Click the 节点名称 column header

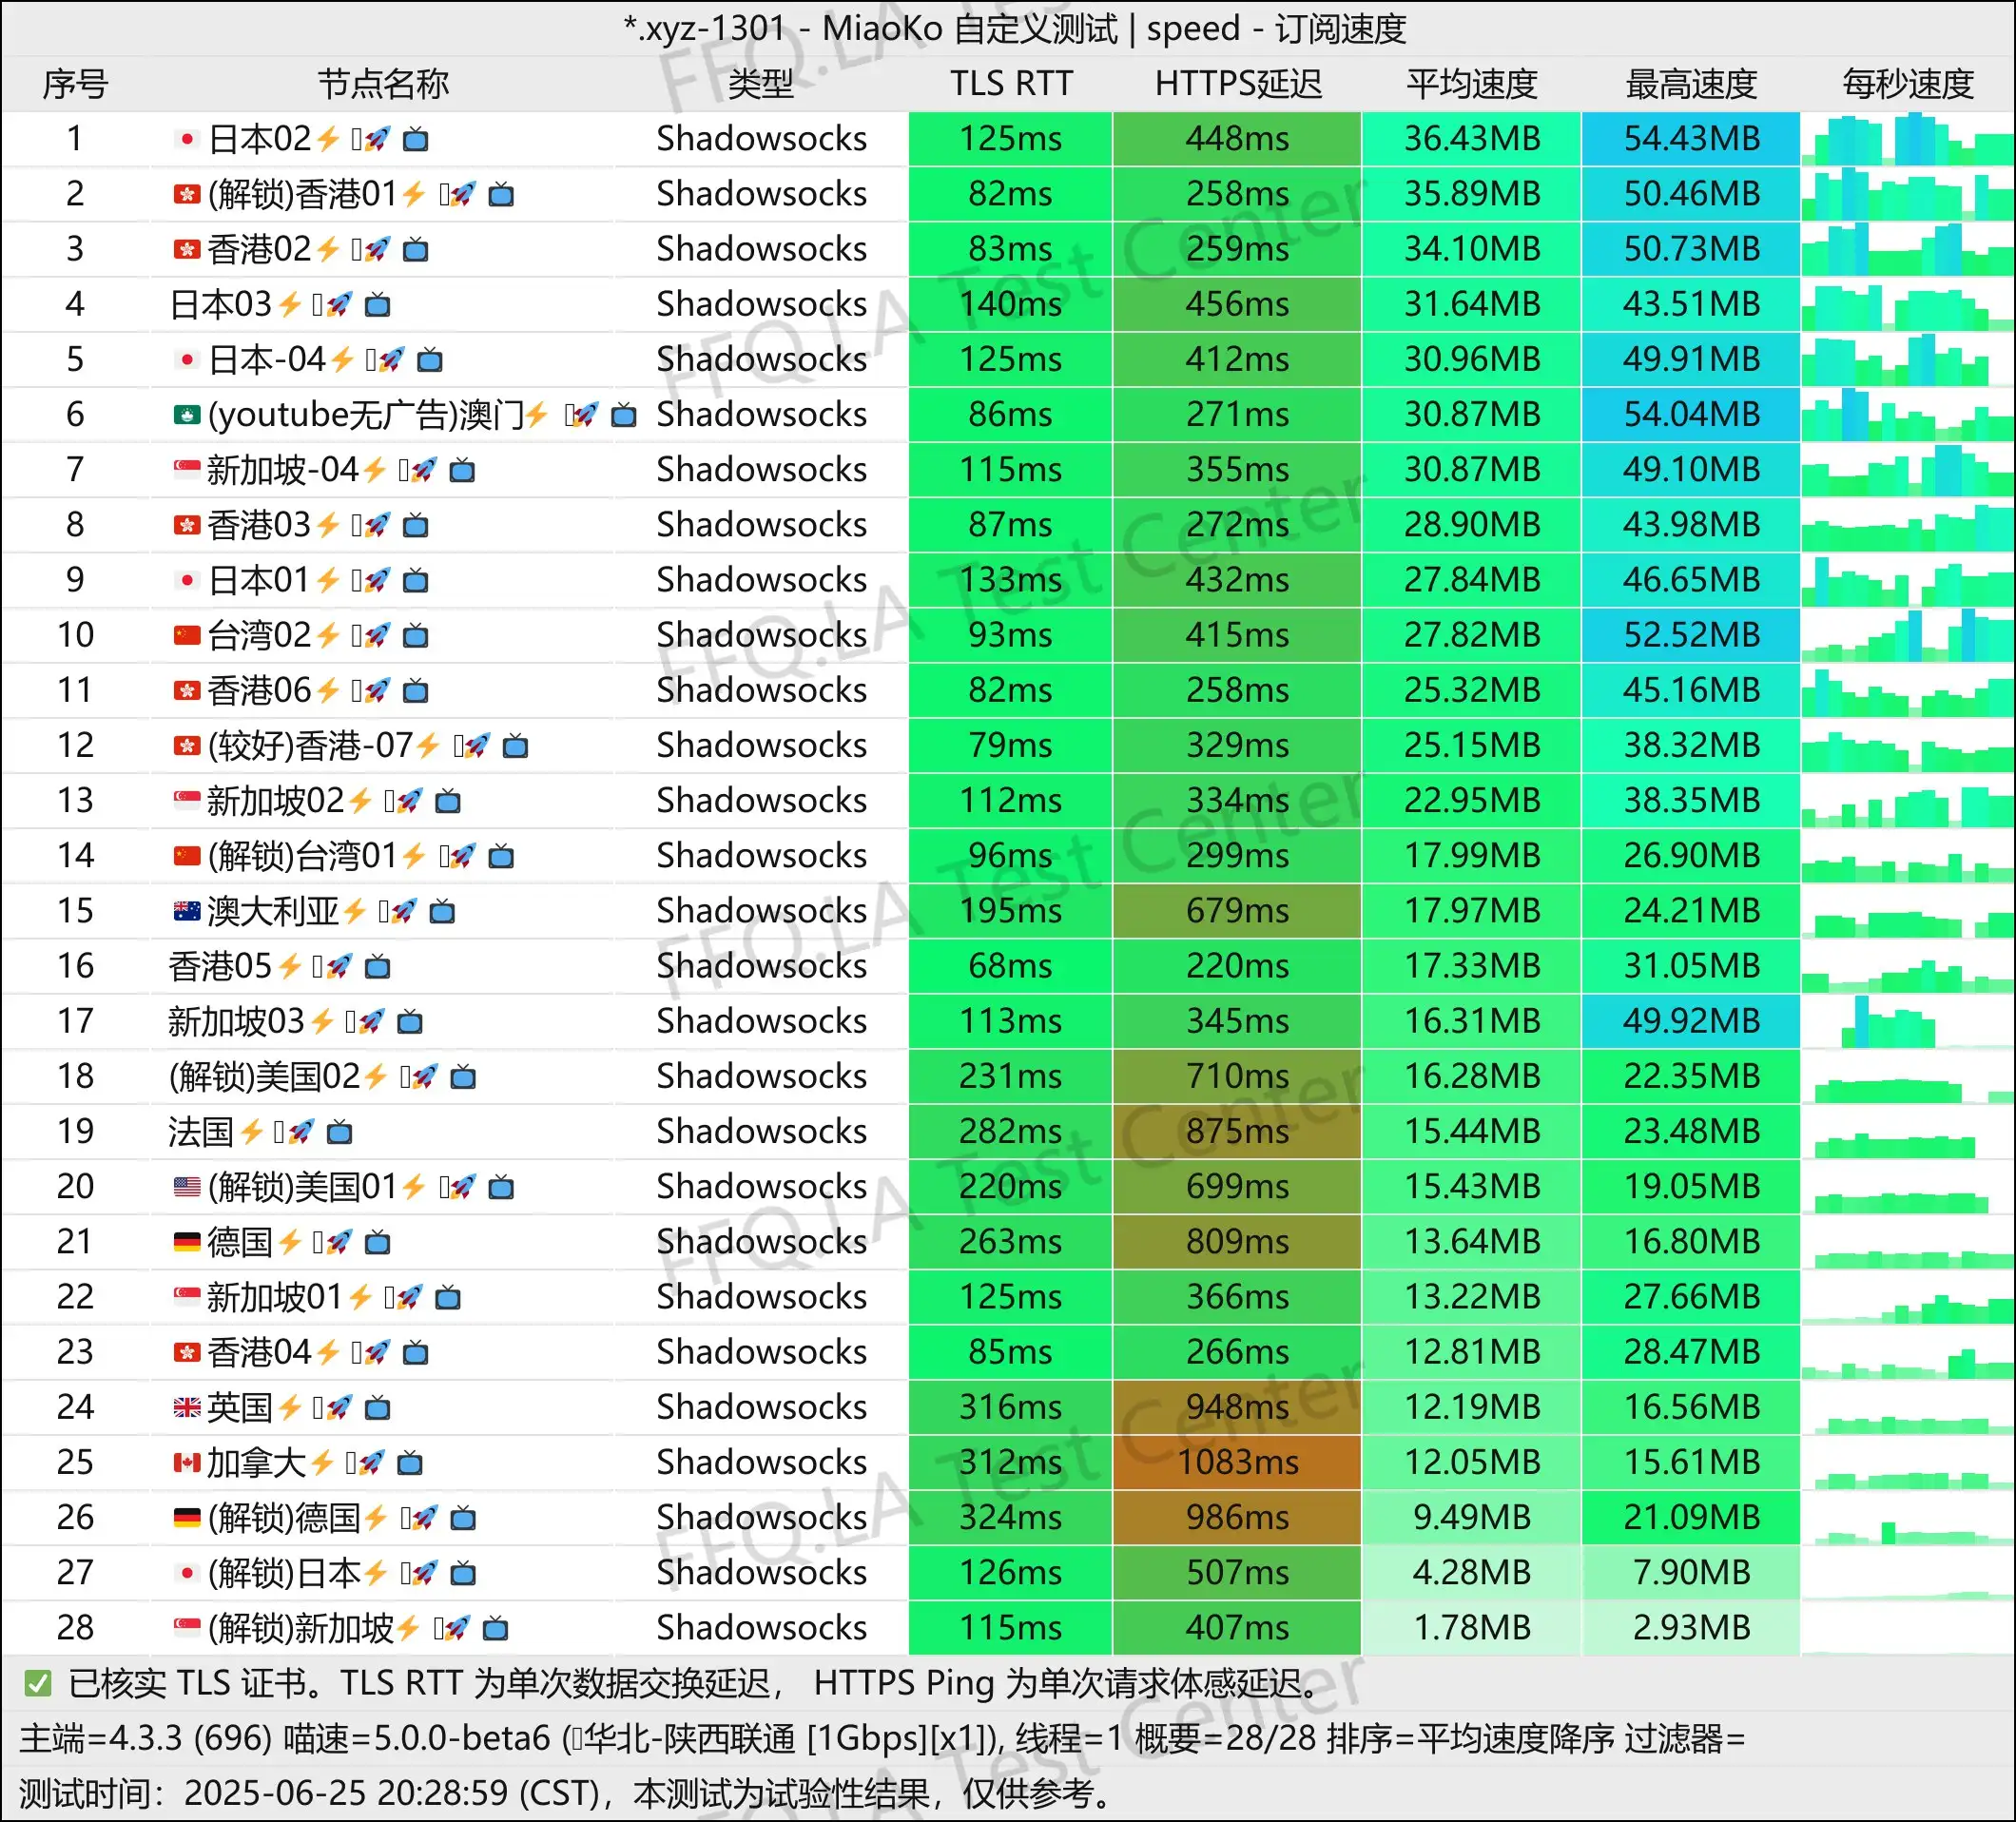(383, 84)
